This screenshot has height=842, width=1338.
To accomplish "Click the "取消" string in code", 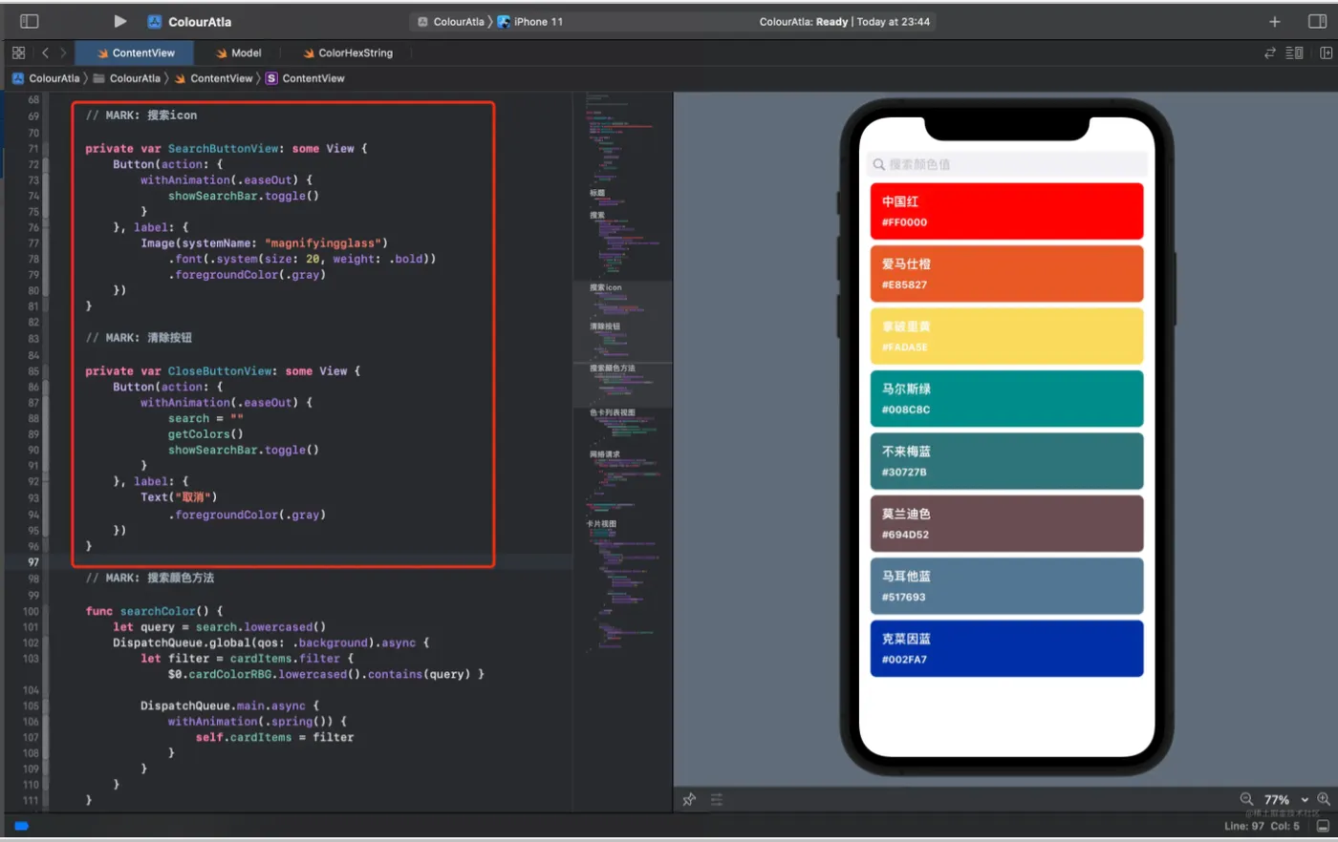I will click(195, 497).
